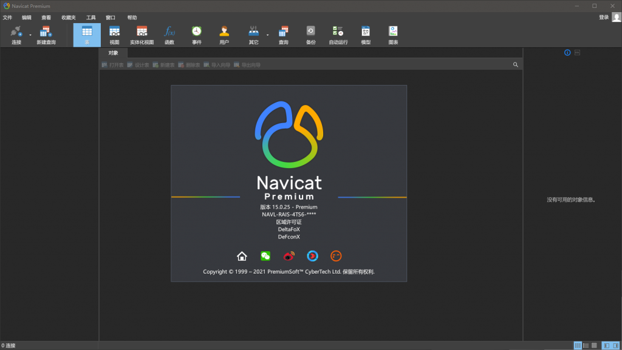
Task: Open the 窗口 (Window) menu
Action: [x=111, y=18]
